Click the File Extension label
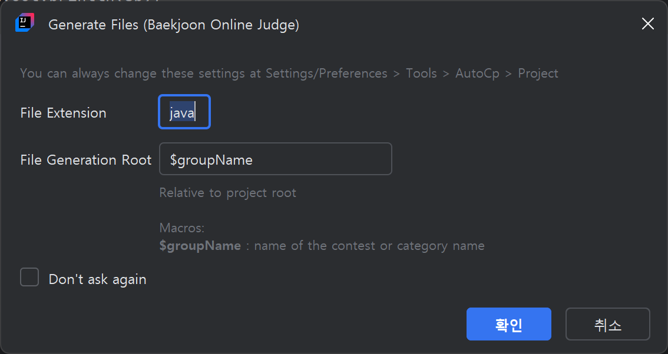This screenshot has width=668, height=354. click(64, 113)
